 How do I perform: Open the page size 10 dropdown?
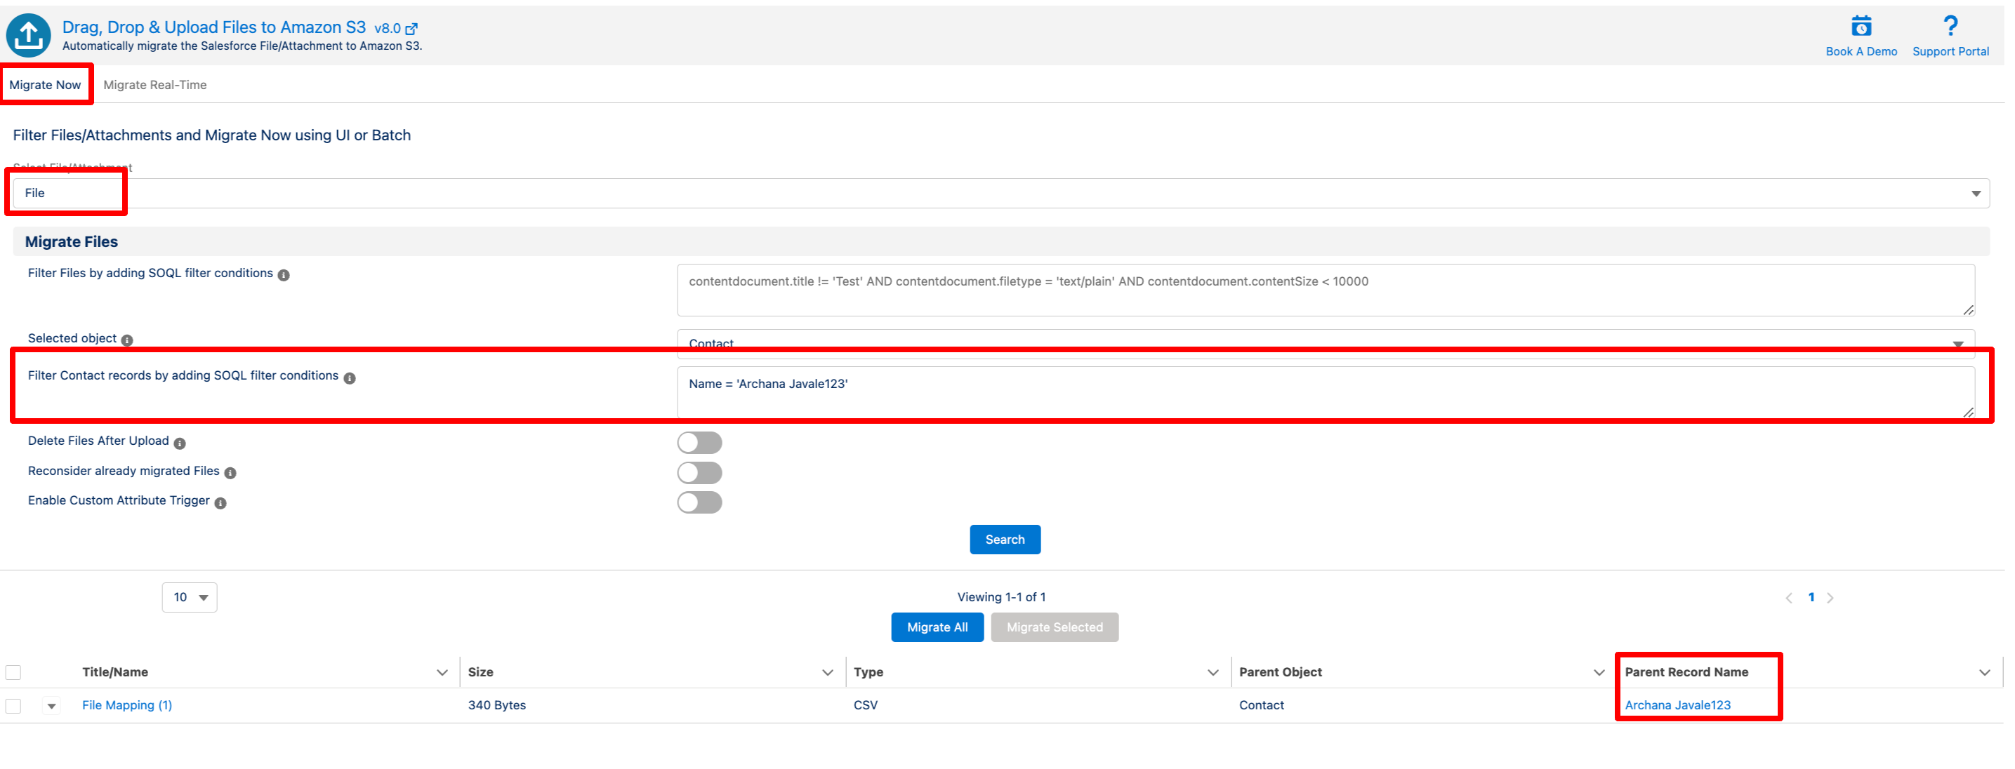pyautogui.click(x=190, y=597)
